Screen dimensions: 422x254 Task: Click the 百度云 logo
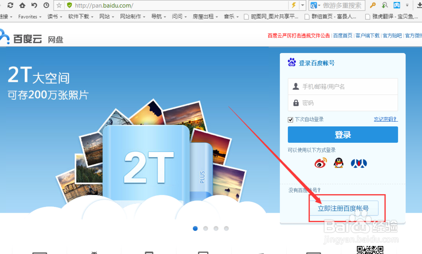[21, 37]
